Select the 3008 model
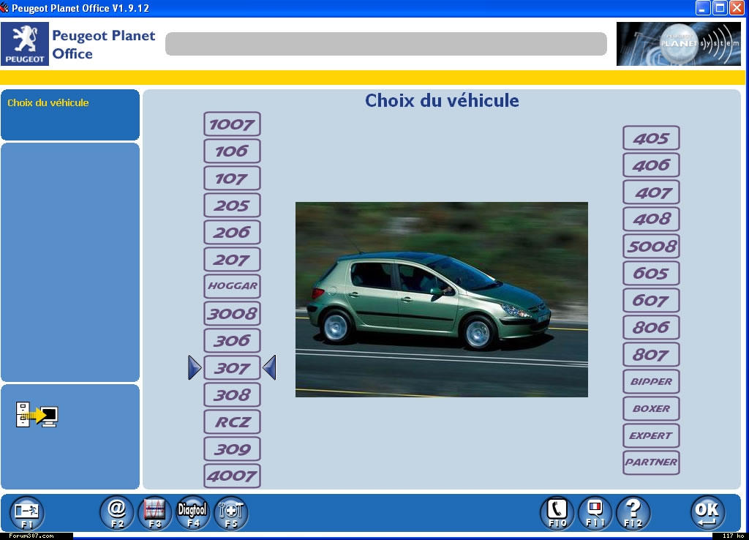Image resolution: width=749 pixels, height=540 pixels. click(232, 313)
